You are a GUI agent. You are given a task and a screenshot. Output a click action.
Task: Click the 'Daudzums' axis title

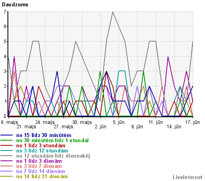pyautogui.click(x=15, y=5)
